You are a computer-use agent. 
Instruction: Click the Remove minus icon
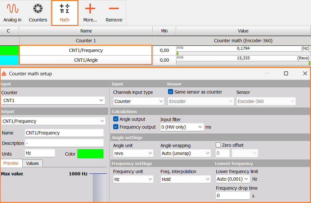(x=114, y=8)
